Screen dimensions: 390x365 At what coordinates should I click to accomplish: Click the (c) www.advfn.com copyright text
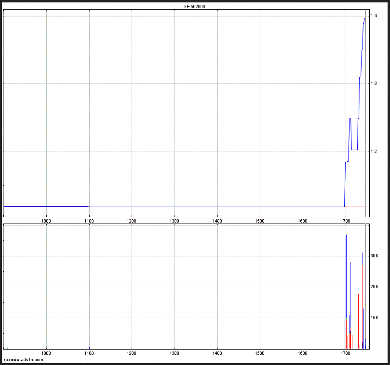click(24, 360)
